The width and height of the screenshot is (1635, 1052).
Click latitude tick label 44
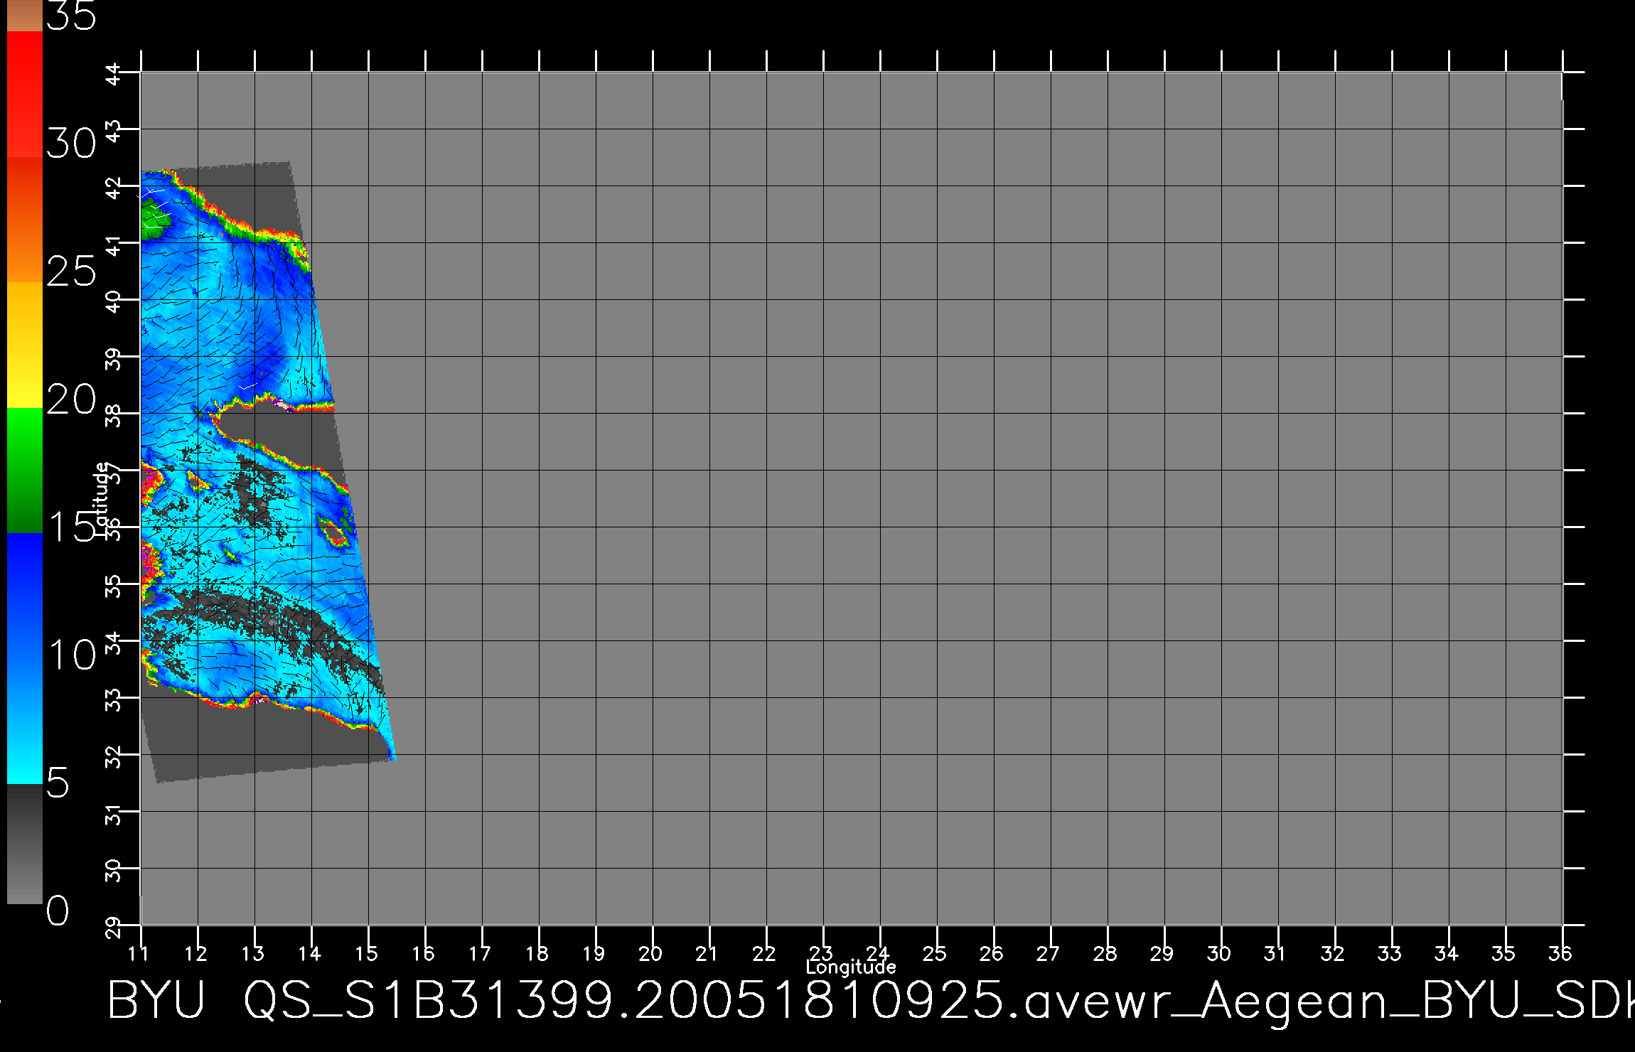pyautogui.click(x=114, y=75)
